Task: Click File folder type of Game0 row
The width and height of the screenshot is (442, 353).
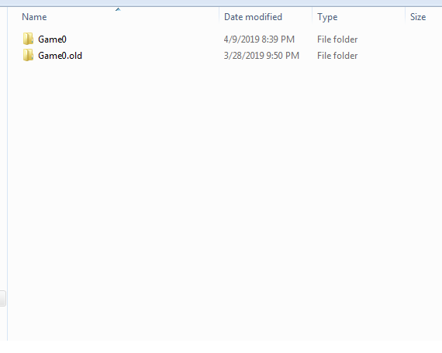Action: click(x=337, y=39)
